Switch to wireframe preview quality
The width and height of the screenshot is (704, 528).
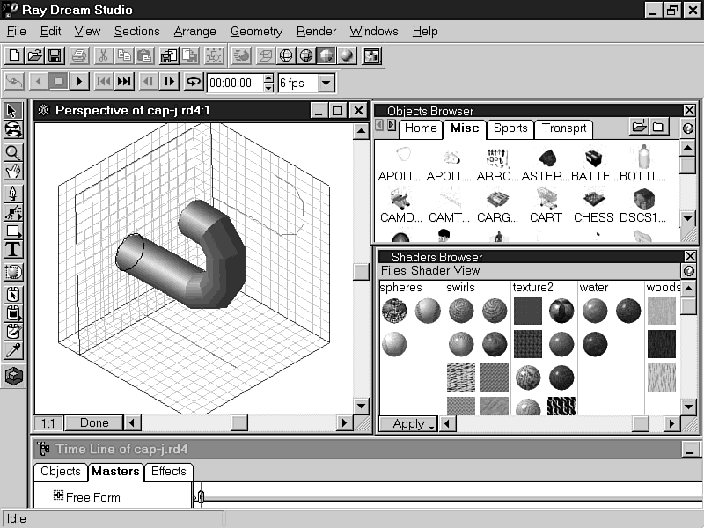pos(286,55)
